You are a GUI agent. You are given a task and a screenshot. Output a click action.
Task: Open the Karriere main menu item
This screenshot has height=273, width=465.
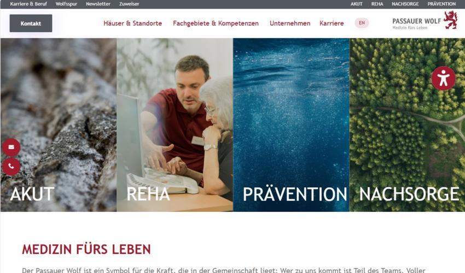pos(332,23)
